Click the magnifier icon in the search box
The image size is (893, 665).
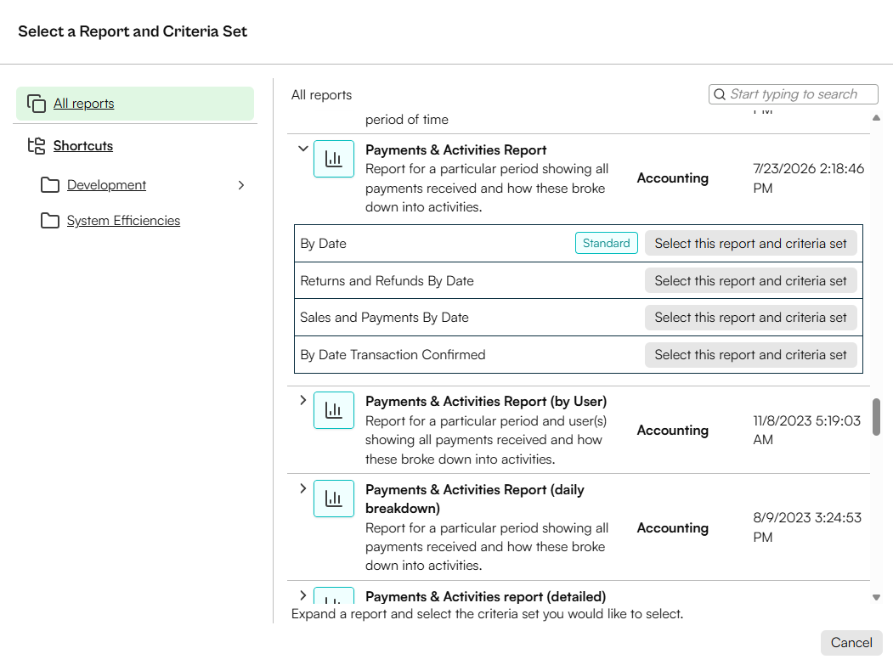click(x=720, y=94)
